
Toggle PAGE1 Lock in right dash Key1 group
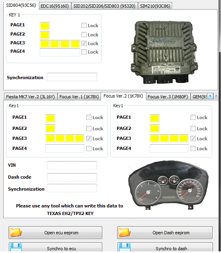point(193,117)
